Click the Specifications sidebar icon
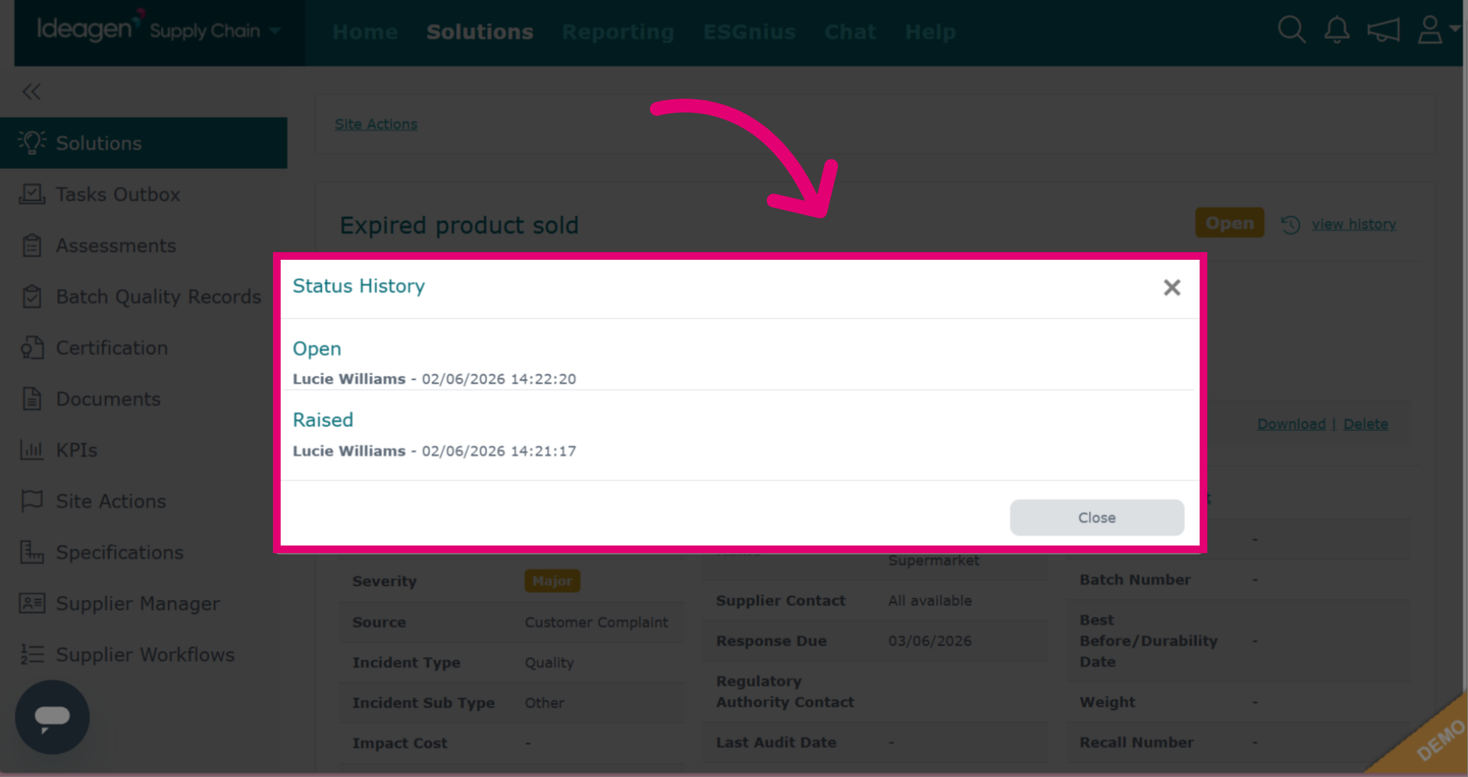The width and height of the screenshot is (1468, 777). click(32, 552)
